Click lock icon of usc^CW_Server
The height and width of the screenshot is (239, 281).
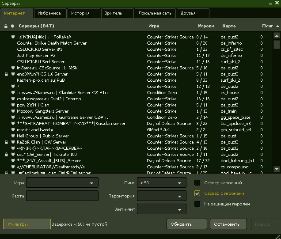point(6,155)
